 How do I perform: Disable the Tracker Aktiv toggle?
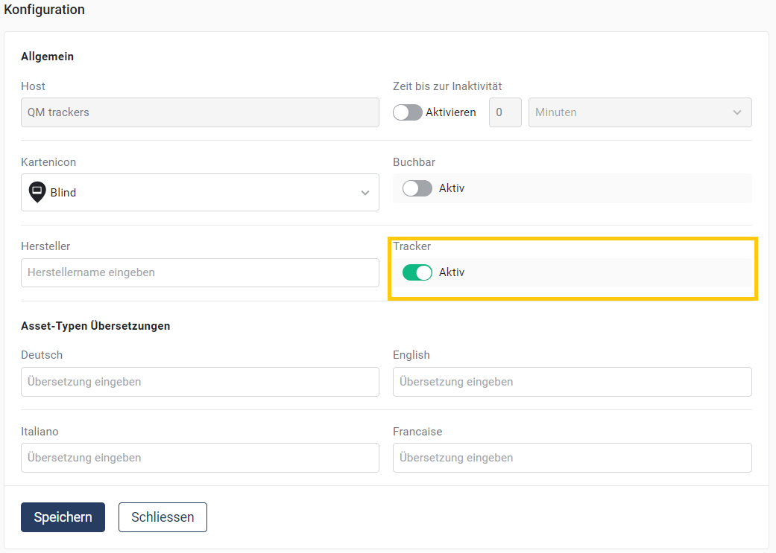[417, 272]
